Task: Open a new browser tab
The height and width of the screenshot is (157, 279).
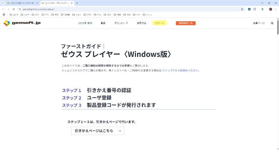Action: 77,3
